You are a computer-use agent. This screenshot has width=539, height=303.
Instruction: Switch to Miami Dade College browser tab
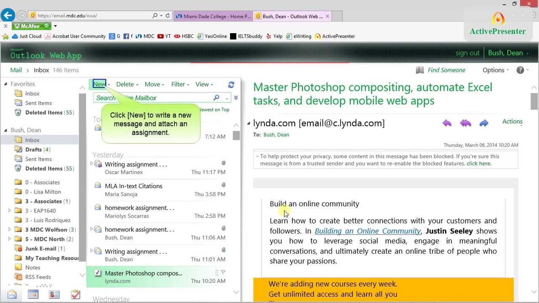(213, 16)
